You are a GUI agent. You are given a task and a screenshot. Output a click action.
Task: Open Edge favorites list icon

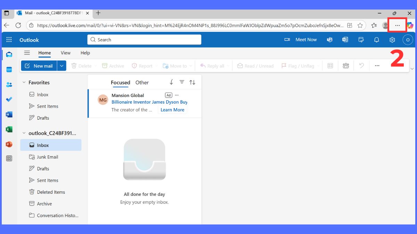(x=374, y=25)
